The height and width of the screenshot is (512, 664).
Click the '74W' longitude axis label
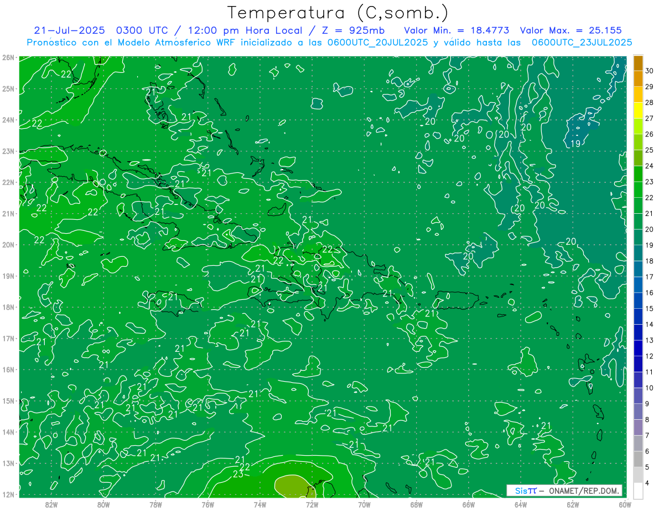coord(260,504)
